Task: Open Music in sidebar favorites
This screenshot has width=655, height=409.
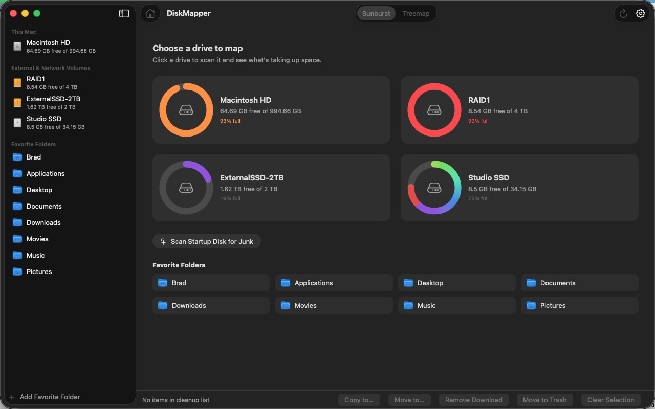Action: tap(70, 255)
